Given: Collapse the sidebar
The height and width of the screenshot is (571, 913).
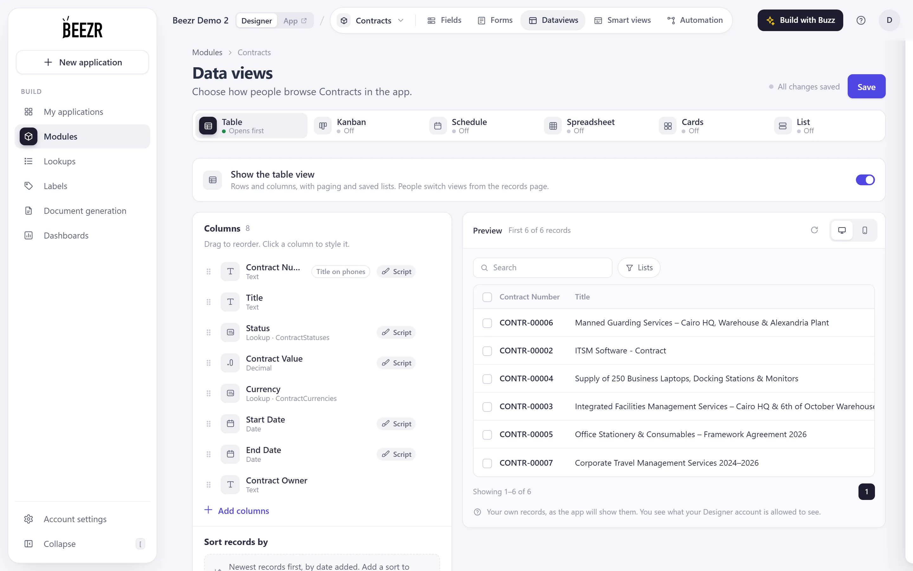Looking at the screenshot, I should pos(82,544).
